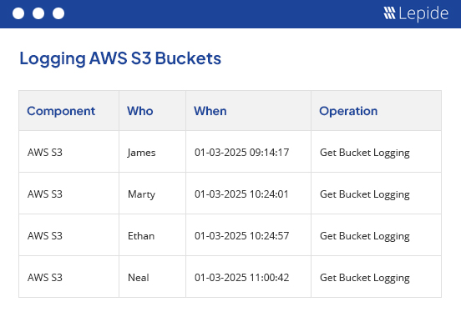
Task: Click the Logging AWS S3 Buckets title
Action: pyautogui.click(x=120, y=58)
